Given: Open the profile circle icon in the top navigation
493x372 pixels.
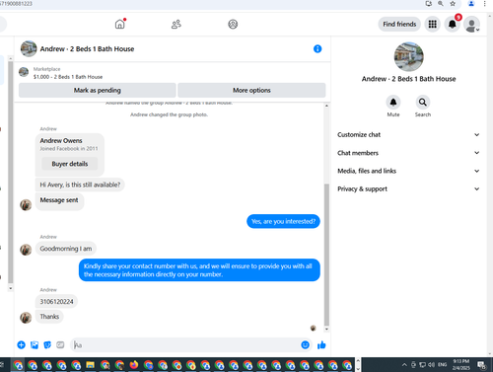Looking at the screenshot, I should tap(233, 24).
